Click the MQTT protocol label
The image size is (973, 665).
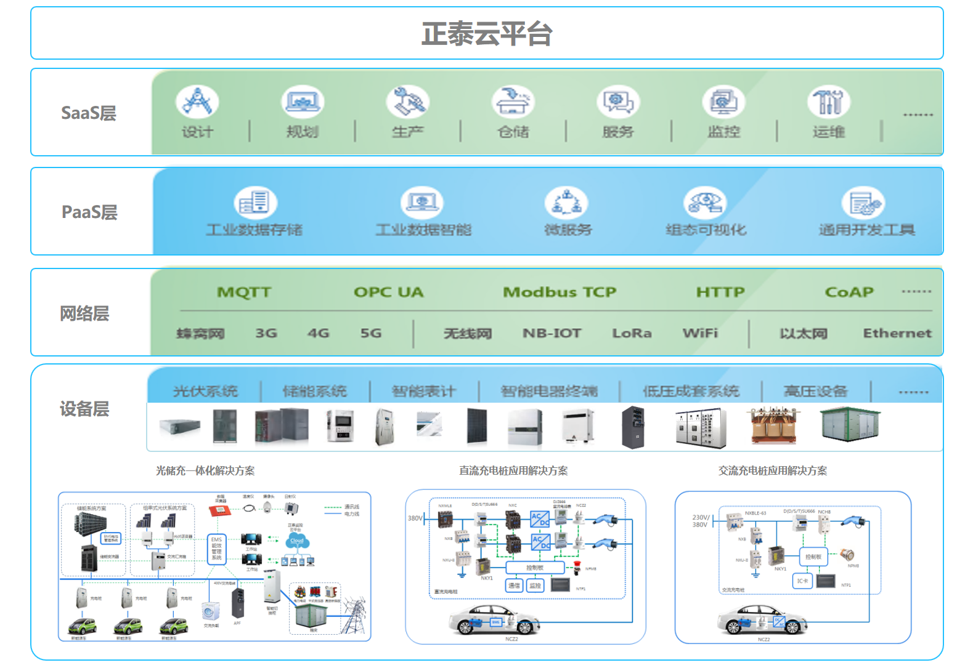pos(244,292)
